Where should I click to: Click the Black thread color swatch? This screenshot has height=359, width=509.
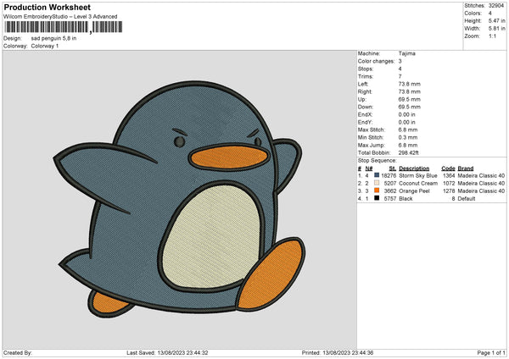tap(377, 198)
